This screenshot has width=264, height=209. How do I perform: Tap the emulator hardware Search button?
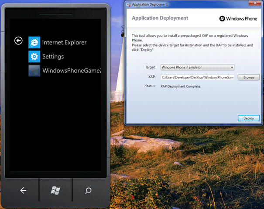(88, 191)
